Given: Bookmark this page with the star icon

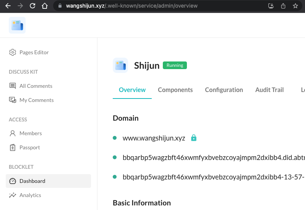Looking at the screenshot, I should 295,6.
